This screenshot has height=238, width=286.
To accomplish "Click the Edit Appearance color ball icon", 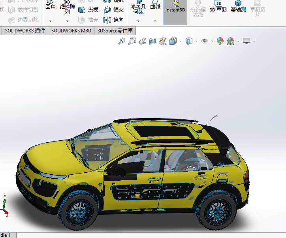I will tap(220, 41).
